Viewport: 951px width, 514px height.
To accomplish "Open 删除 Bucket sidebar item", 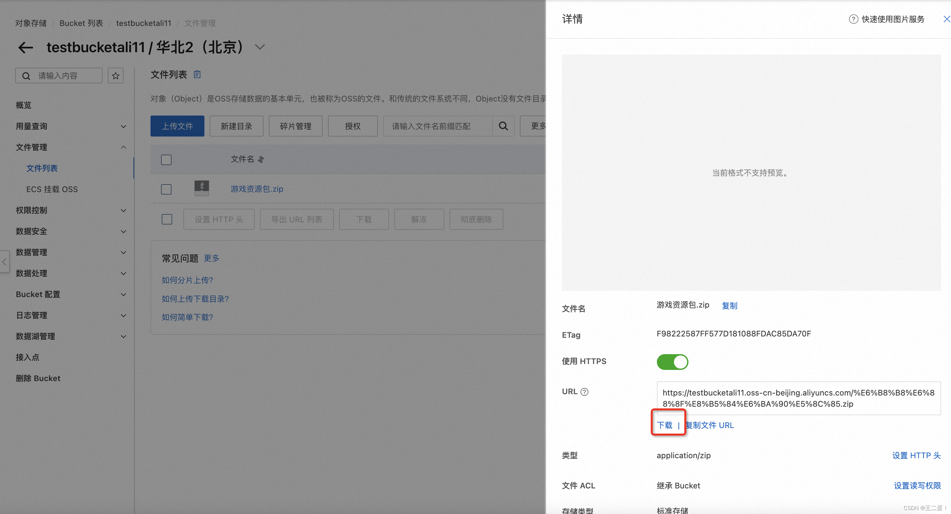I will [x=38, y=378].
